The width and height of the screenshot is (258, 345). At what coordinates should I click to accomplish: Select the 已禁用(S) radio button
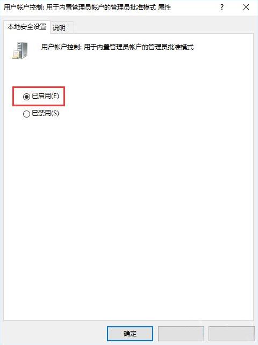[26, 114]
